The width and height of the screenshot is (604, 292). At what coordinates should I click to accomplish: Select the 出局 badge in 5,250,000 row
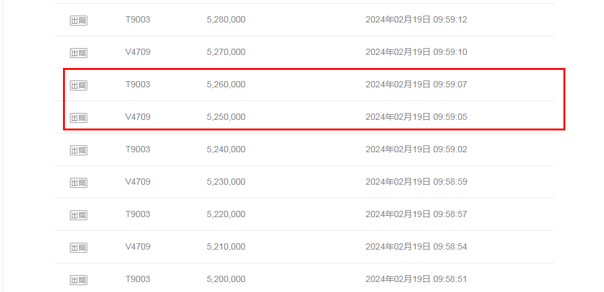(x=79, y=117)
